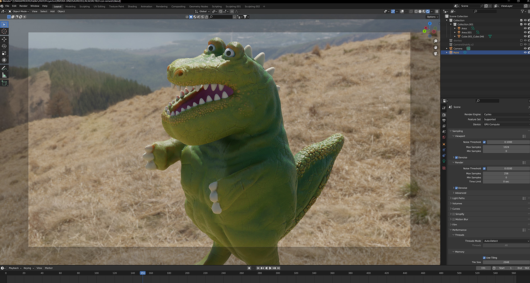530x283 pixels.
Task: Open the Physics properties tab
Action: (x=444, y=150)
